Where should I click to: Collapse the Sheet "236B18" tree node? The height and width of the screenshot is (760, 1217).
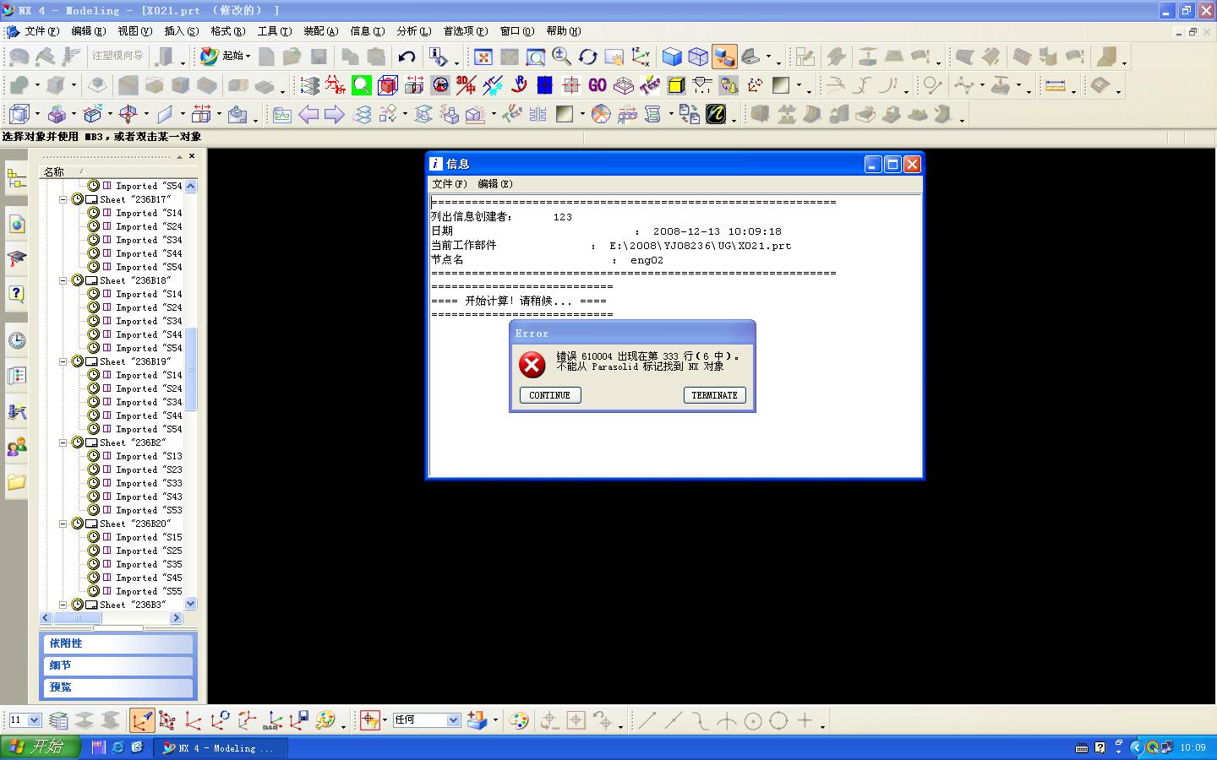pos(63,280)
